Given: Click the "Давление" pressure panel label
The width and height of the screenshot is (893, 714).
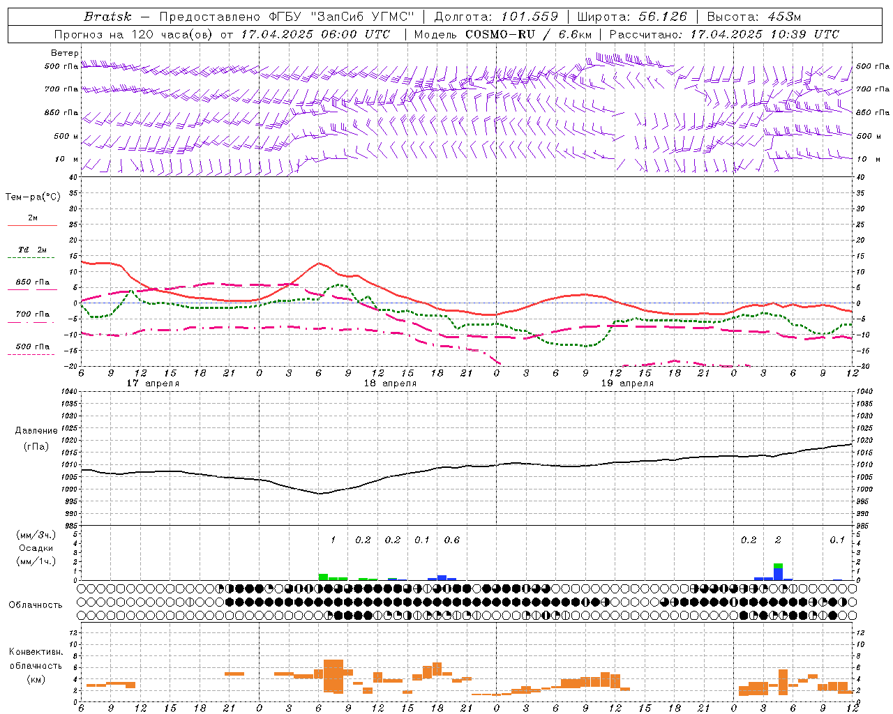Looking at the screenshot, I should [36, 431].
